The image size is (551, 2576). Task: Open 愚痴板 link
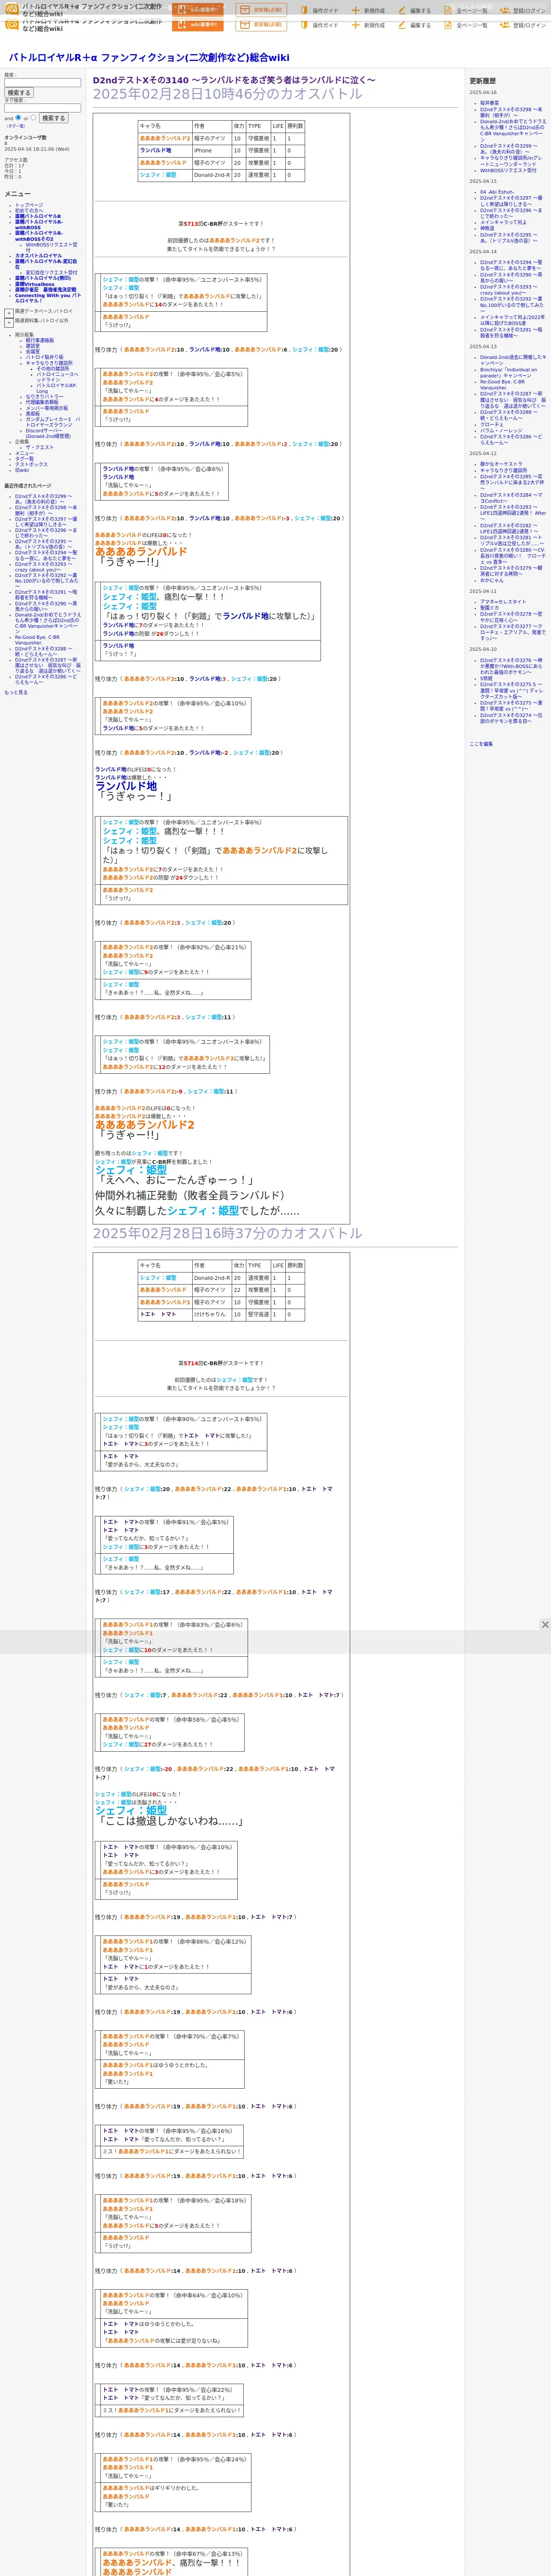(x=33, y=413)
